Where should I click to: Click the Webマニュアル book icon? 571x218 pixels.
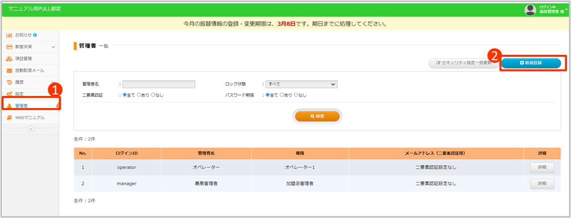point(9,118)
